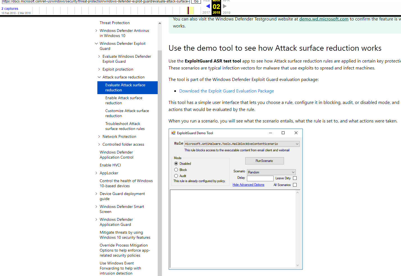The height and width of the screenshot is (276, 401).
Task: Open Enable Attack surface reduction page
Action: [124, 100]
